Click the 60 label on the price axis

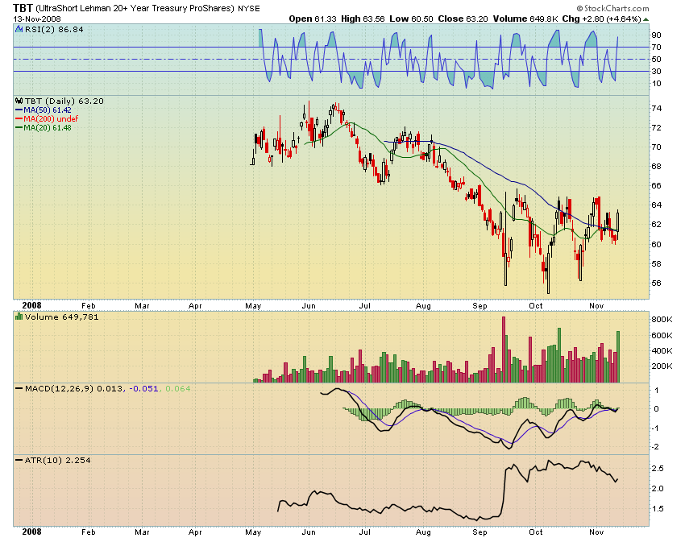[x=656, y=244]
